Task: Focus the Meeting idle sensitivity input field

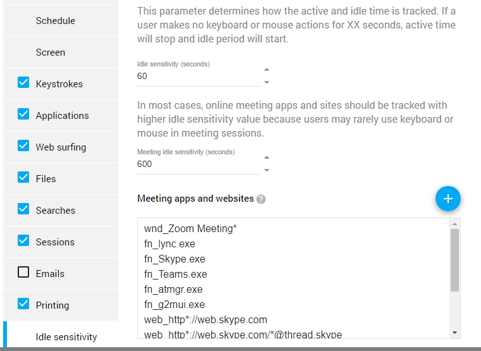Action: [198, 164]
